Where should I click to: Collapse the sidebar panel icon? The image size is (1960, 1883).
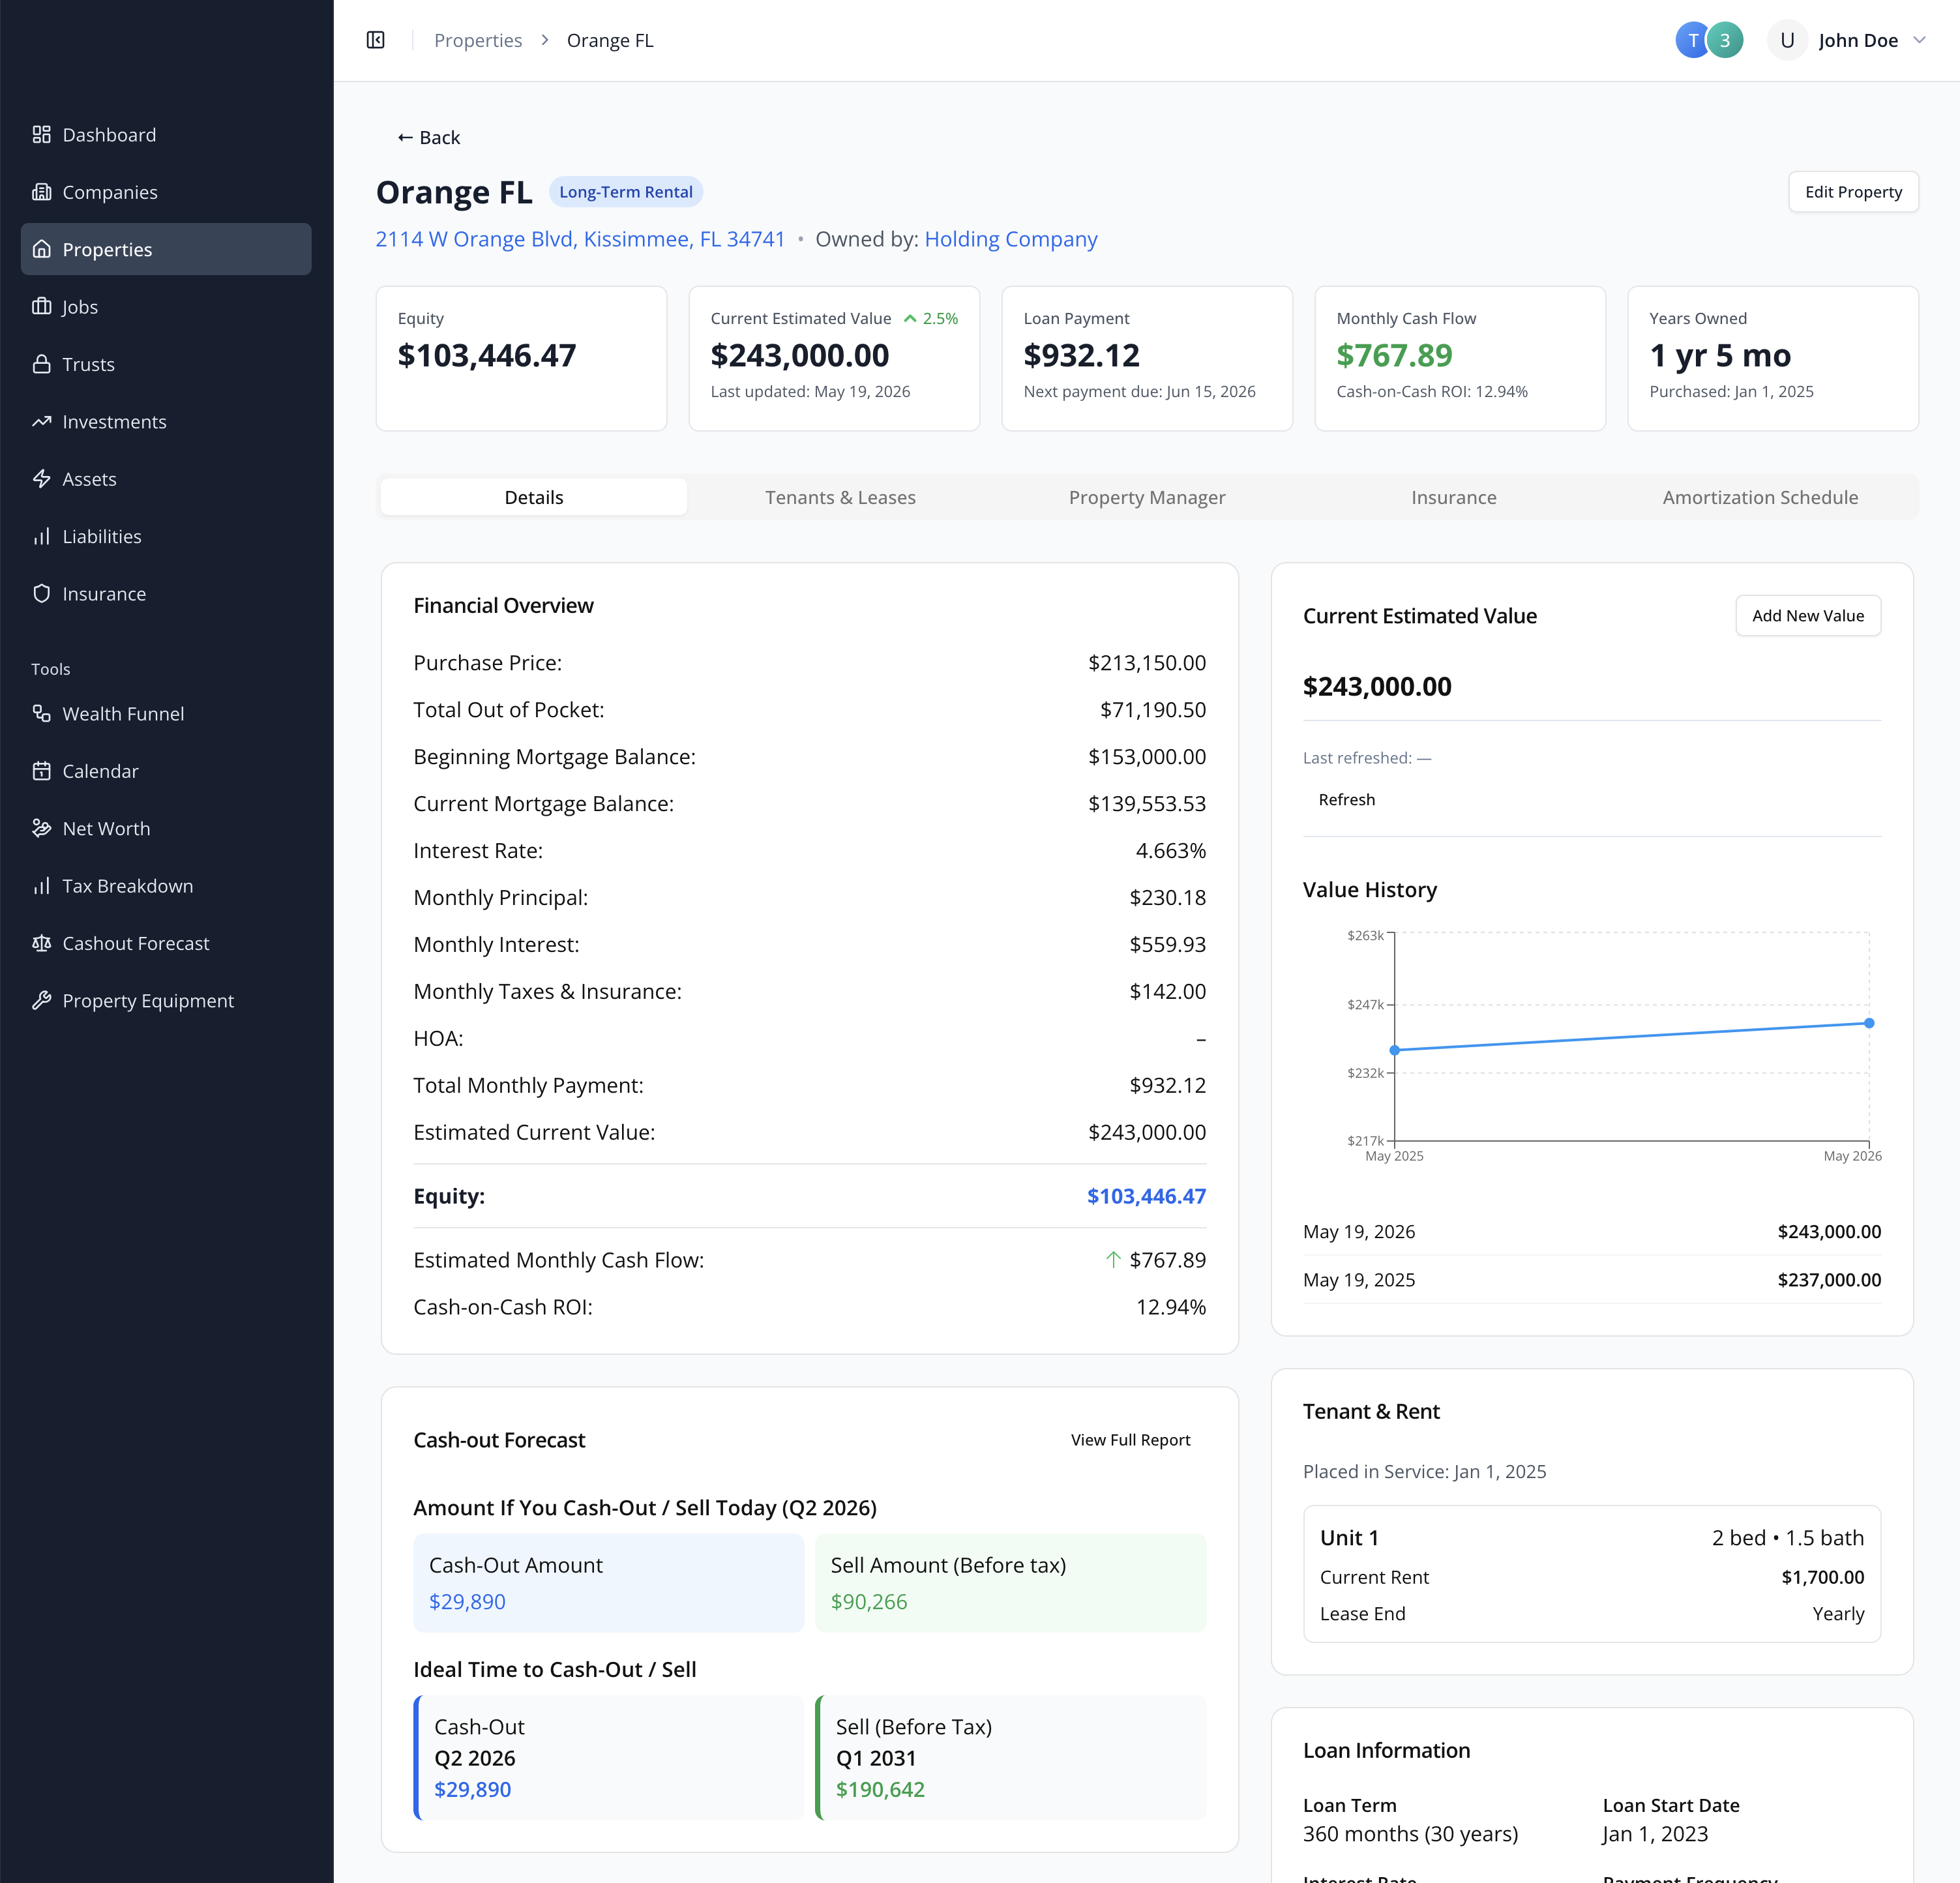376,40
